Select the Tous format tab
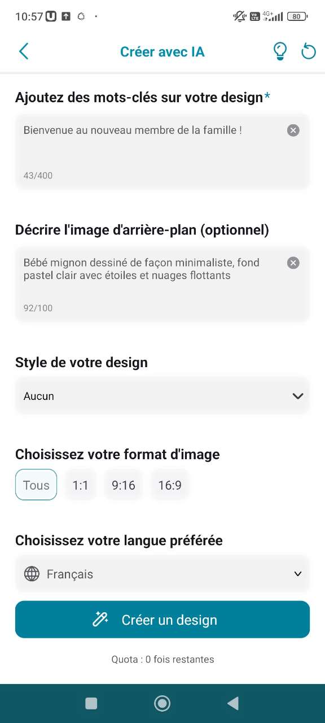325x723 pixels. click(x=36, y=485)
